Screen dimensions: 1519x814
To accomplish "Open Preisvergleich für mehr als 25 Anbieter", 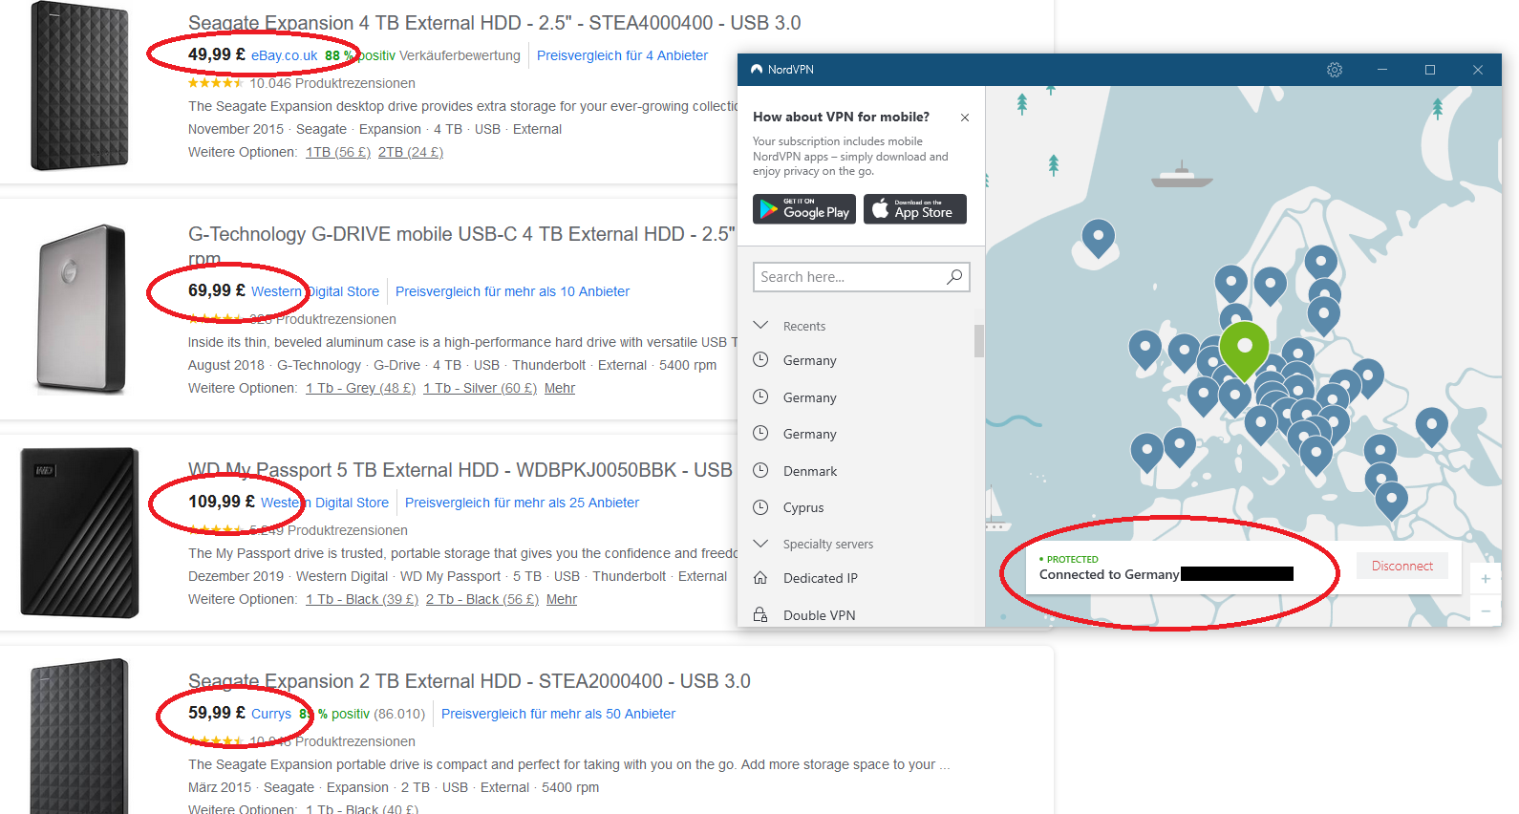I will (x=522, y=503).
